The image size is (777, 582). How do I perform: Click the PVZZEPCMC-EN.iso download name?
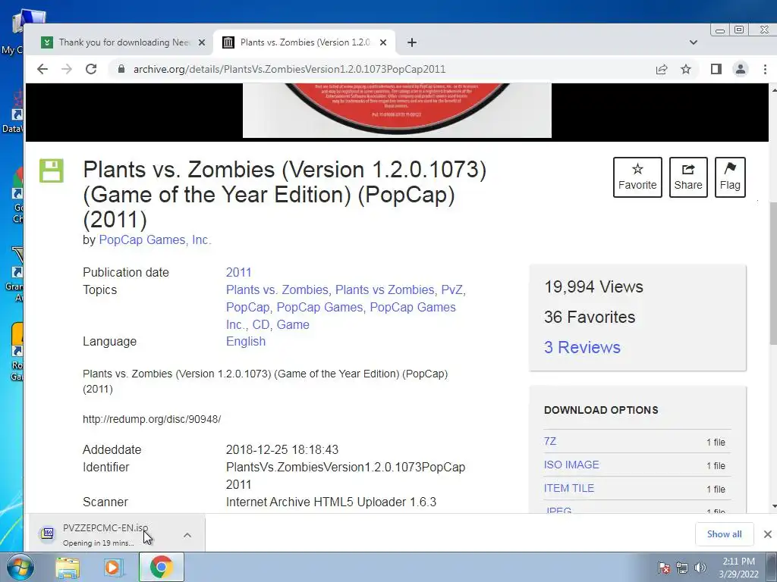click(x=105, y=528)
